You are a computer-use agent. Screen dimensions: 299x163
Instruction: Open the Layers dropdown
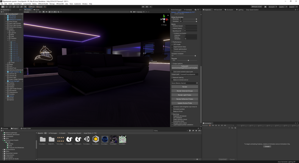283,7
